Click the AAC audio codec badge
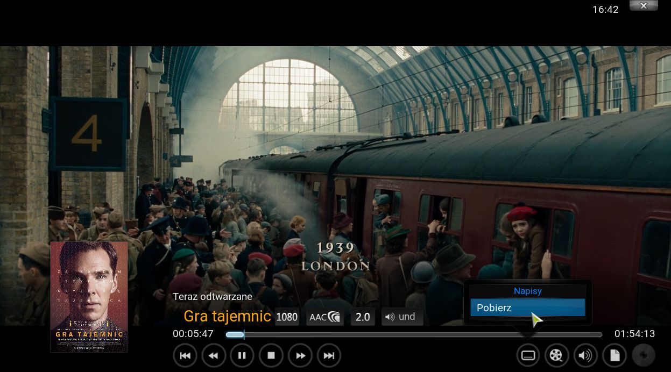The height and width of the screenshot is (372, 671). point(325,317)
